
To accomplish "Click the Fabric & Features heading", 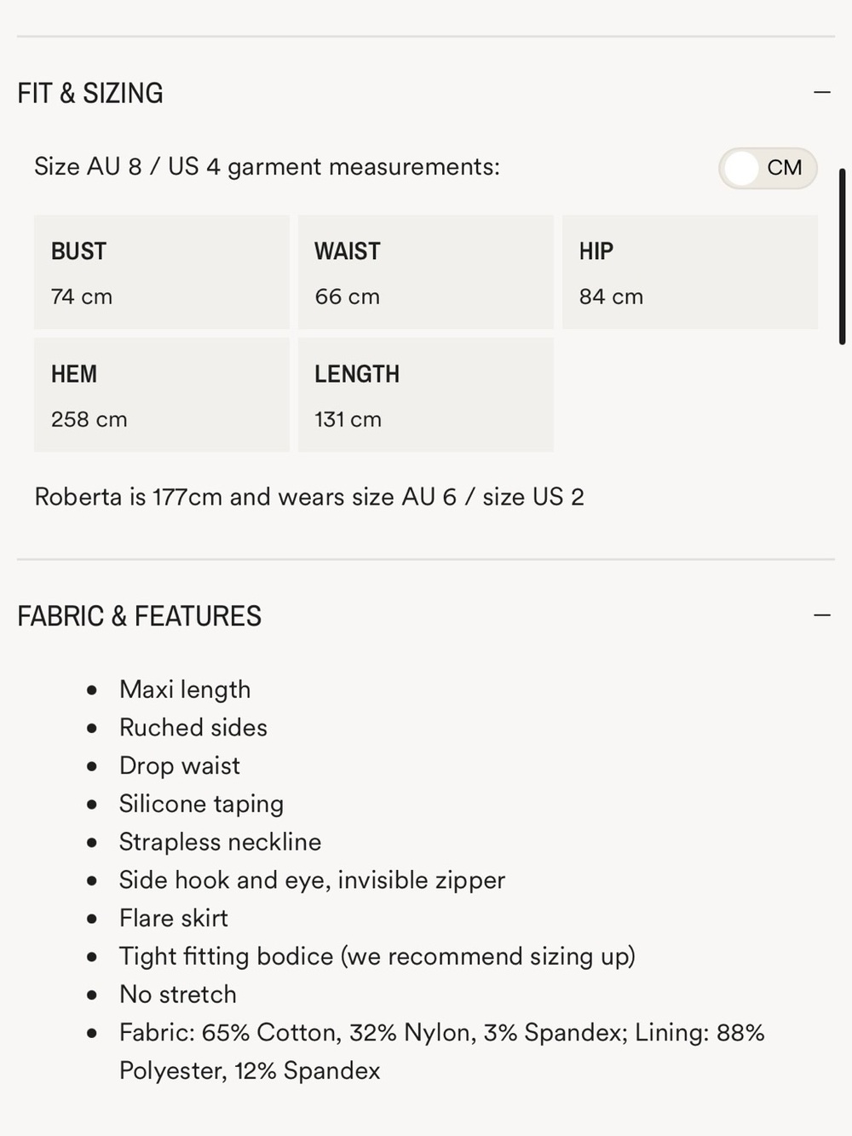I will (139, 616).
